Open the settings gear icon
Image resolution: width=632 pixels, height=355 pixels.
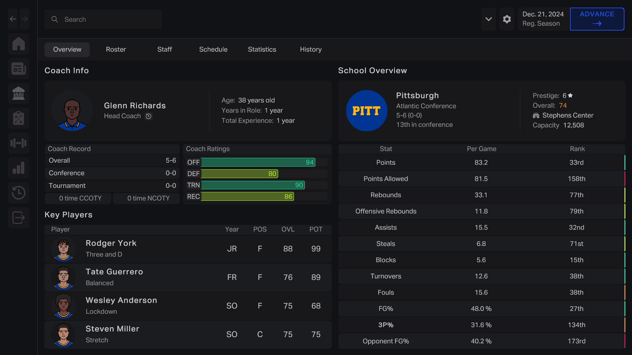(507, 19)
